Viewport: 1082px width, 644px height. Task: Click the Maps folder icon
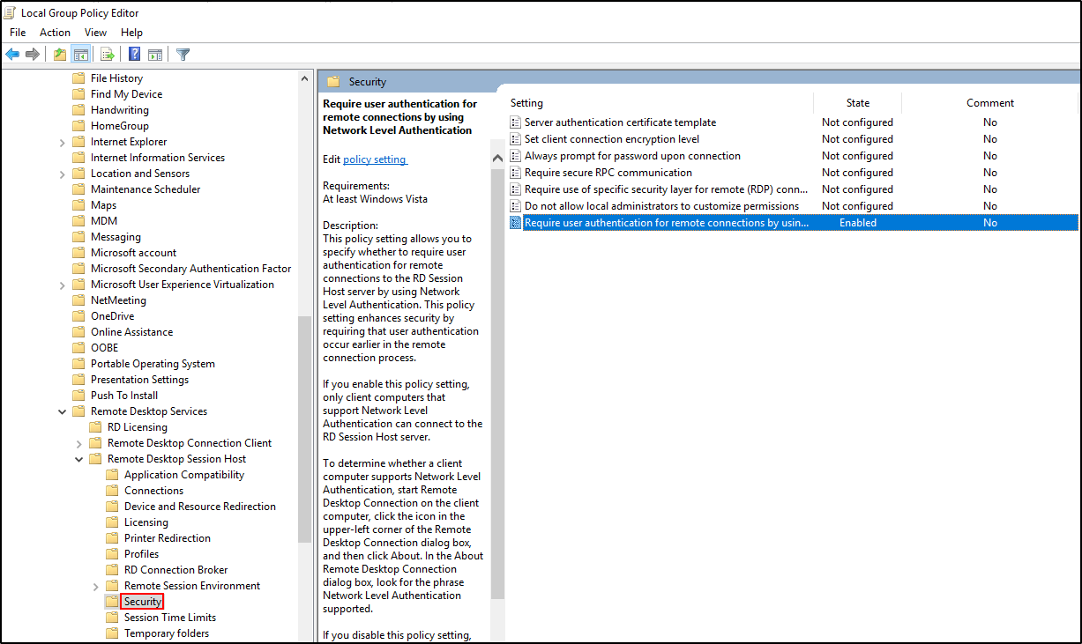[x=78, y=205]
